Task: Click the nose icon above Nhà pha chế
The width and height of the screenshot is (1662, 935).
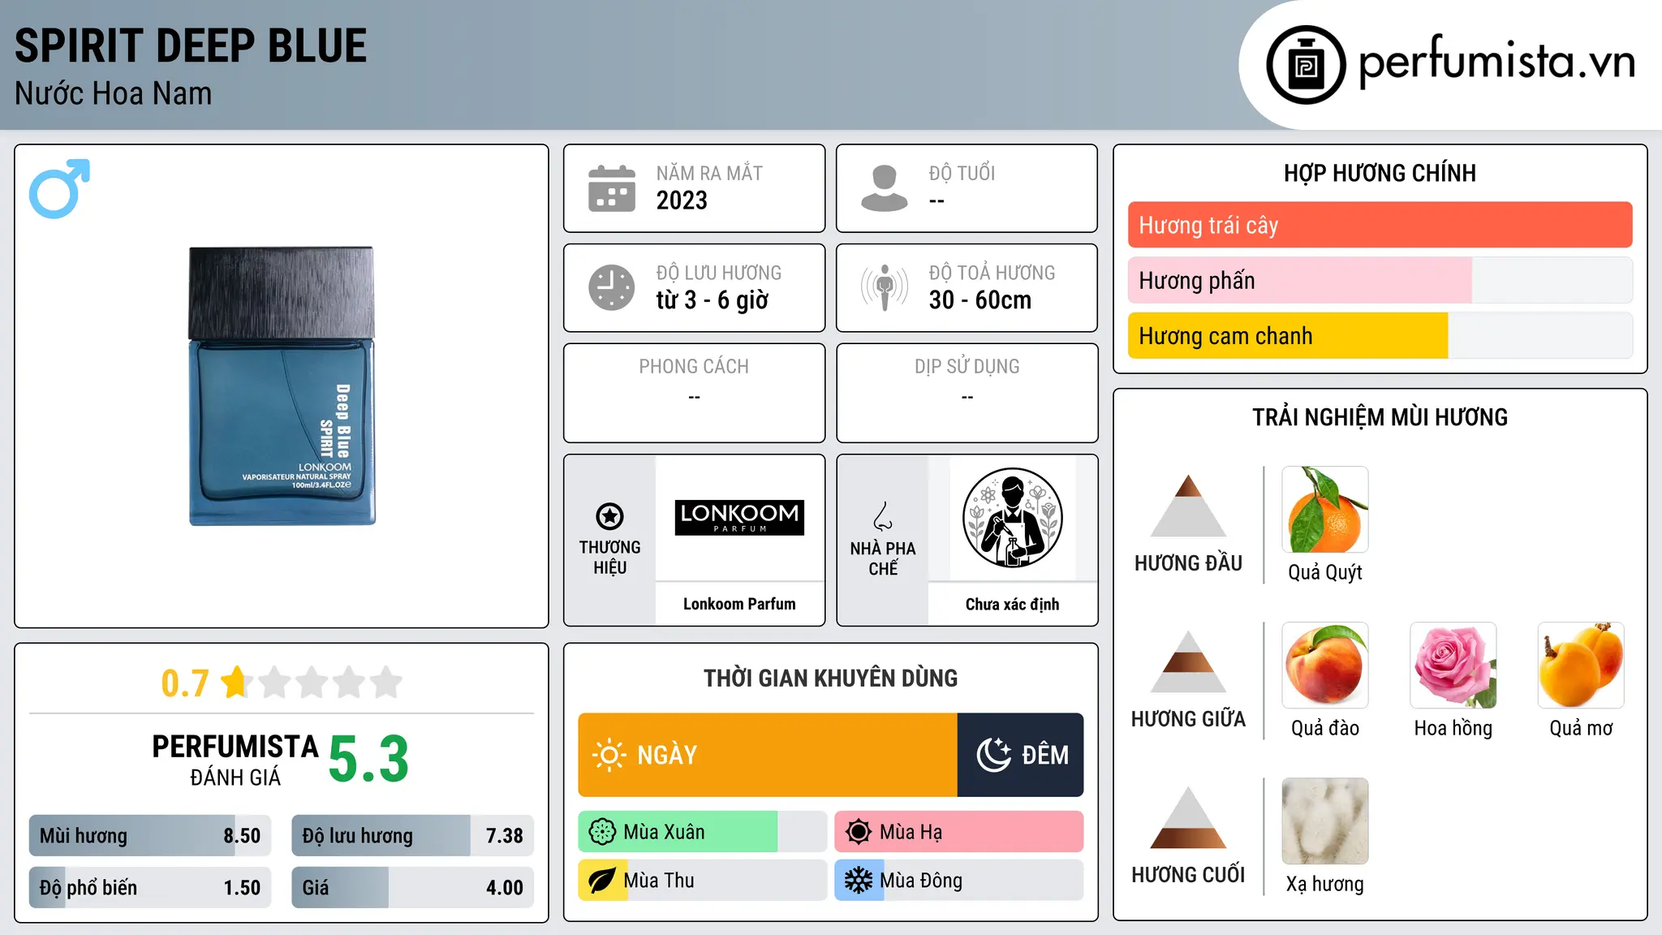Action: pyautogui.click(x=883, y=516)
